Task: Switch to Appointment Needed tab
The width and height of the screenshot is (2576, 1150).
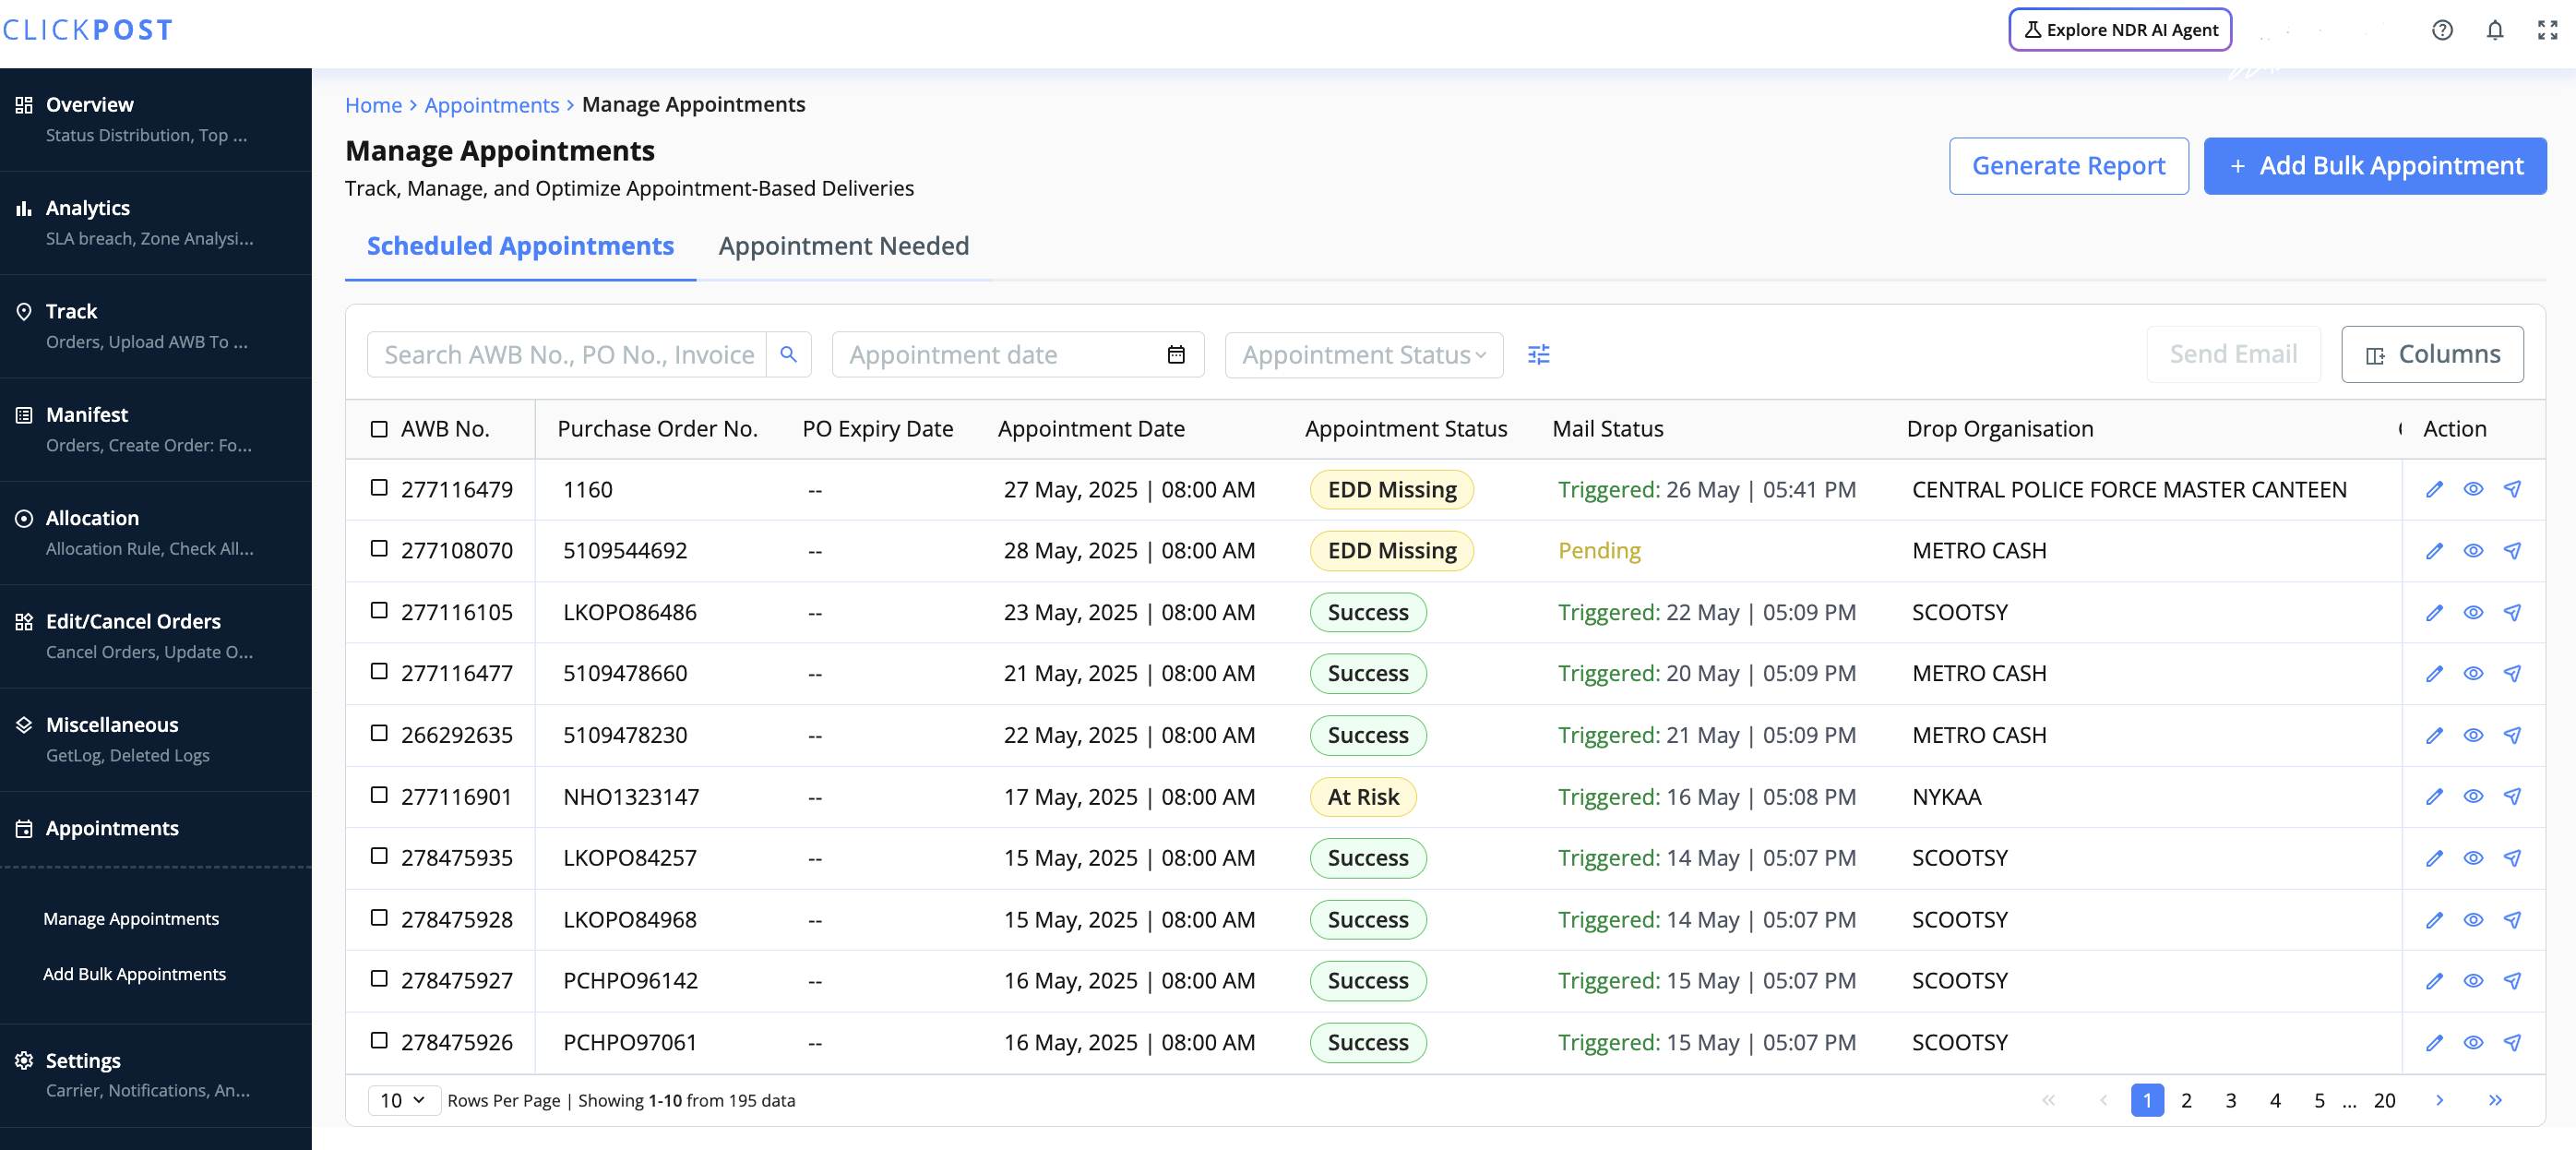Action: click(x=843, y=246)
